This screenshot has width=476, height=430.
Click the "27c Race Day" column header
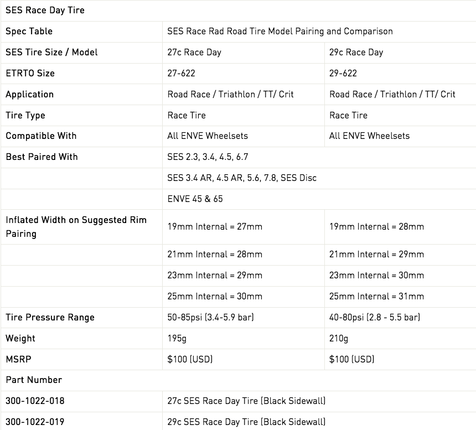[194, 53]
